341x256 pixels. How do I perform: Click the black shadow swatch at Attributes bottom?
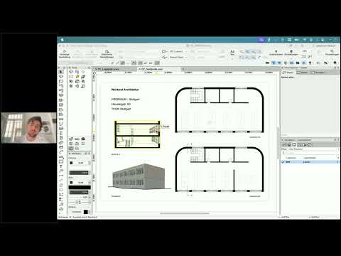click(x=86, y=212)
